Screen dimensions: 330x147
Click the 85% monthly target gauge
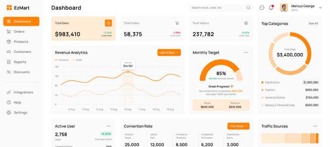pos(221,70)
